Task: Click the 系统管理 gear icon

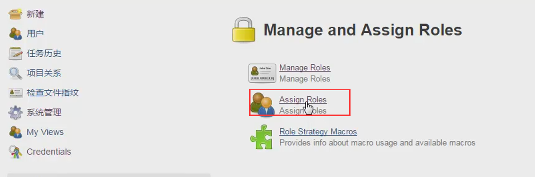Action: click(x=16, y=113)
